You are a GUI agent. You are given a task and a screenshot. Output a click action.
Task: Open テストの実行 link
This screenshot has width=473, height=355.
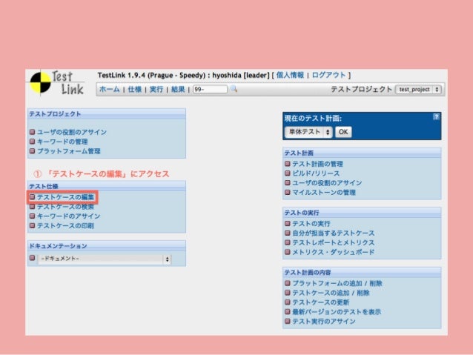point(311,224)
